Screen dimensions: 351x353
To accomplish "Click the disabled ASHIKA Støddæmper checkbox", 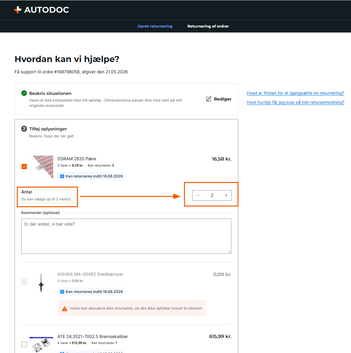I will click(x=24, y=282).
